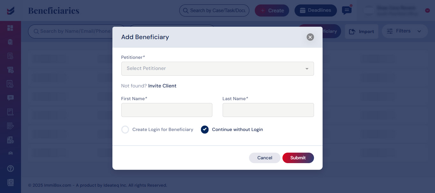Open the bottom sidebar knowledge book icon
This screenshot has width=435, height=193.
(10, 182)
